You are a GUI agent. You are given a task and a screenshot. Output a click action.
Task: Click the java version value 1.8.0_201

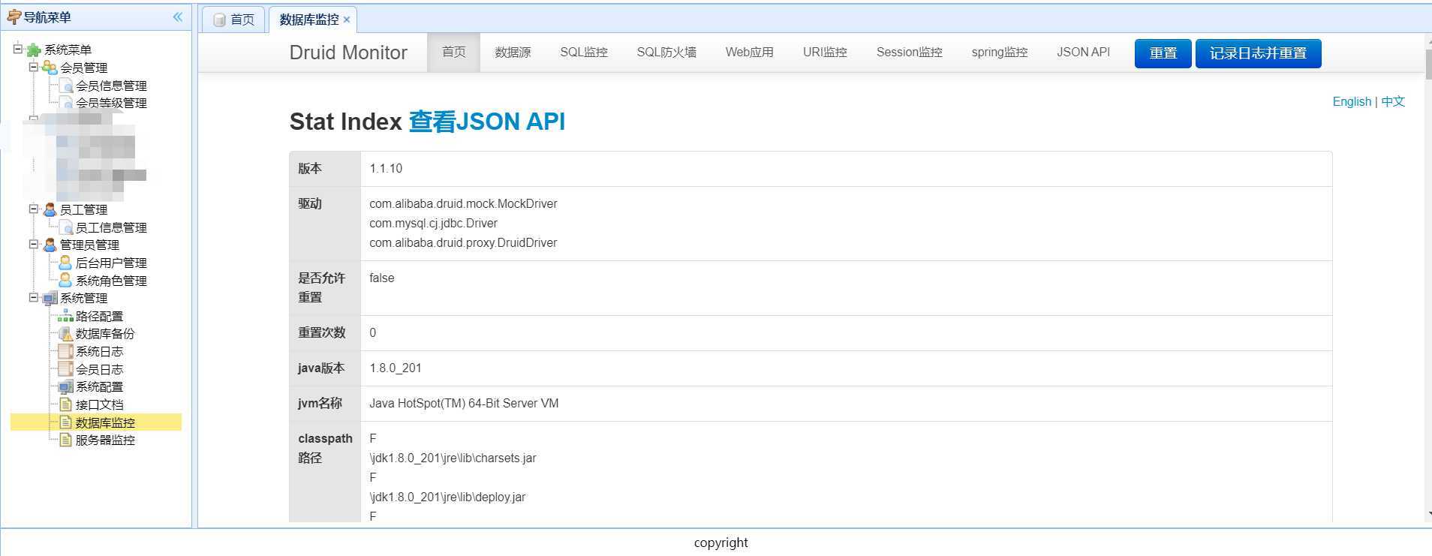pyautogui.click(x=396, y=368)
